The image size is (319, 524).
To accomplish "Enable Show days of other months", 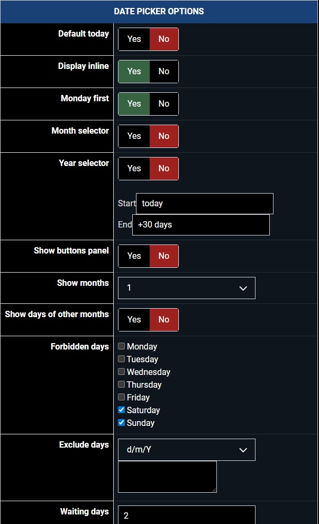I will [x=134, y=320].
